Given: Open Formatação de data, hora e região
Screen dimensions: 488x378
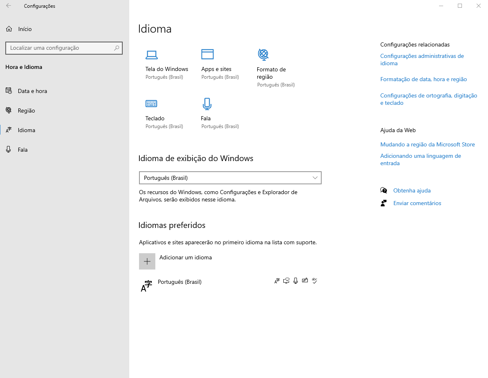Looking at the screenshot, I should pyautogui.click(x=423, y=79).
